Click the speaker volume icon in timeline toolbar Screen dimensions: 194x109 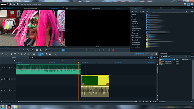(x=152, y=54)
